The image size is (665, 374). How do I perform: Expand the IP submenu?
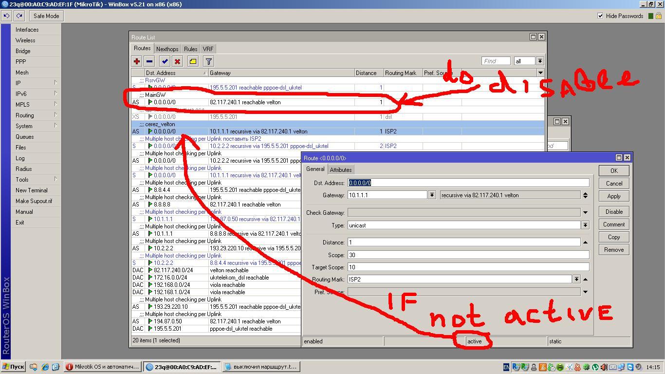tap(37, 83)
